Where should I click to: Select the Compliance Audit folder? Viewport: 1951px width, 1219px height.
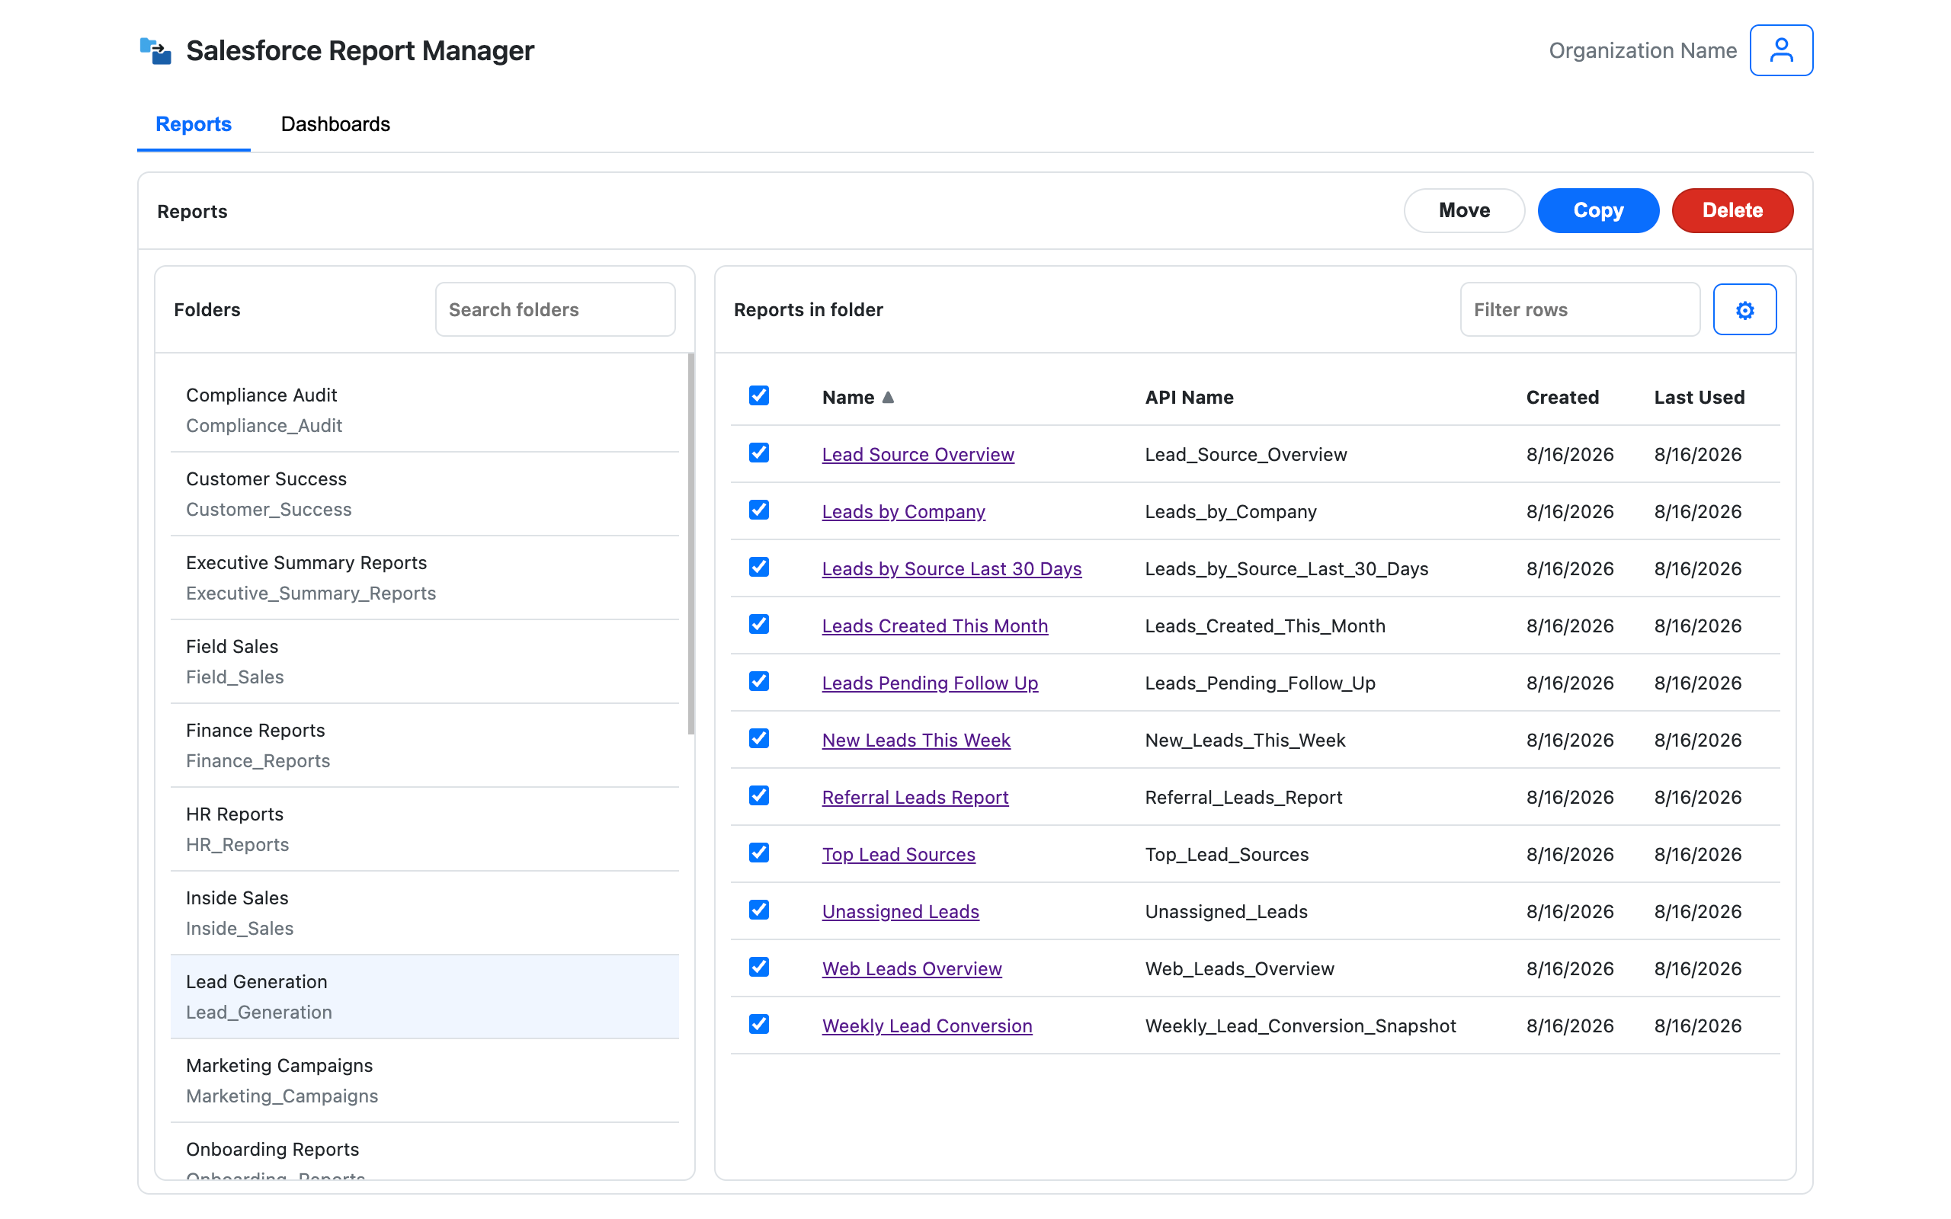click(424, 411)
